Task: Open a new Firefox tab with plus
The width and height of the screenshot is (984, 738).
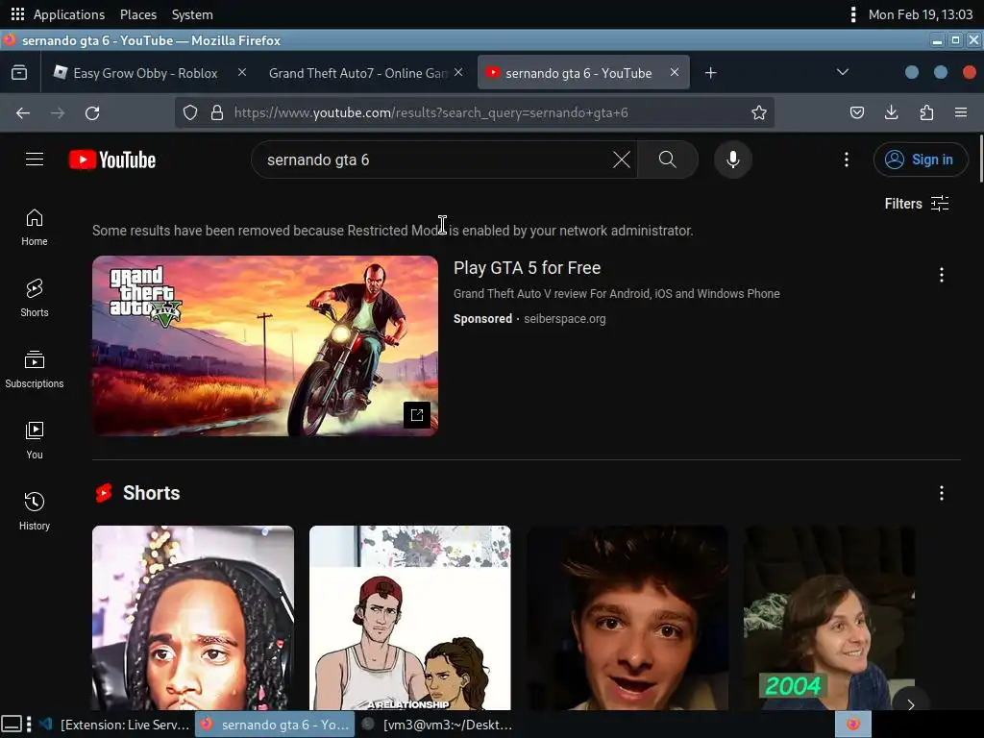Action: (x=710, y=73)
